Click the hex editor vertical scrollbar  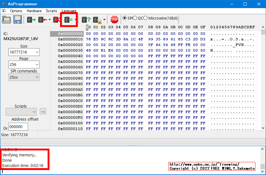click(x=263, y=77)
